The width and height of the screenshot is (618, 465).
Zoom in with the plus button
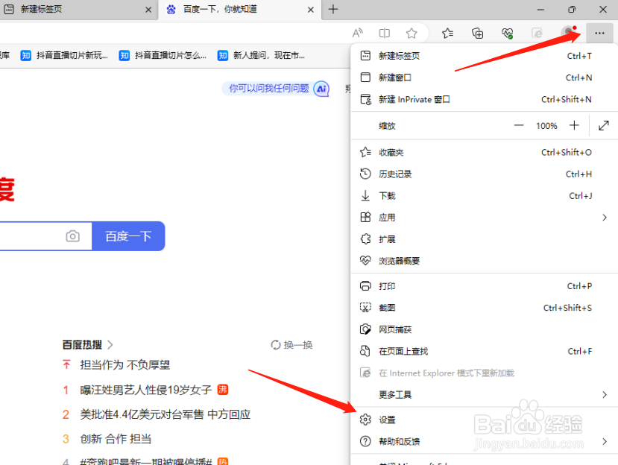(x=574, y=126)
